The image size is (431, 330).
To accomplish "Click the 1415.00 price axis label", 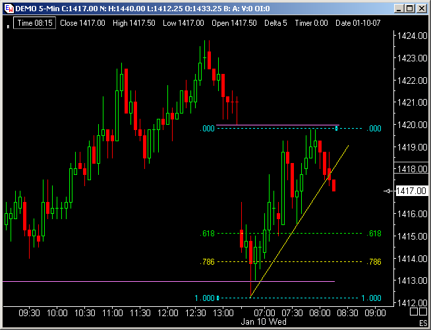I will click(413, 236).
